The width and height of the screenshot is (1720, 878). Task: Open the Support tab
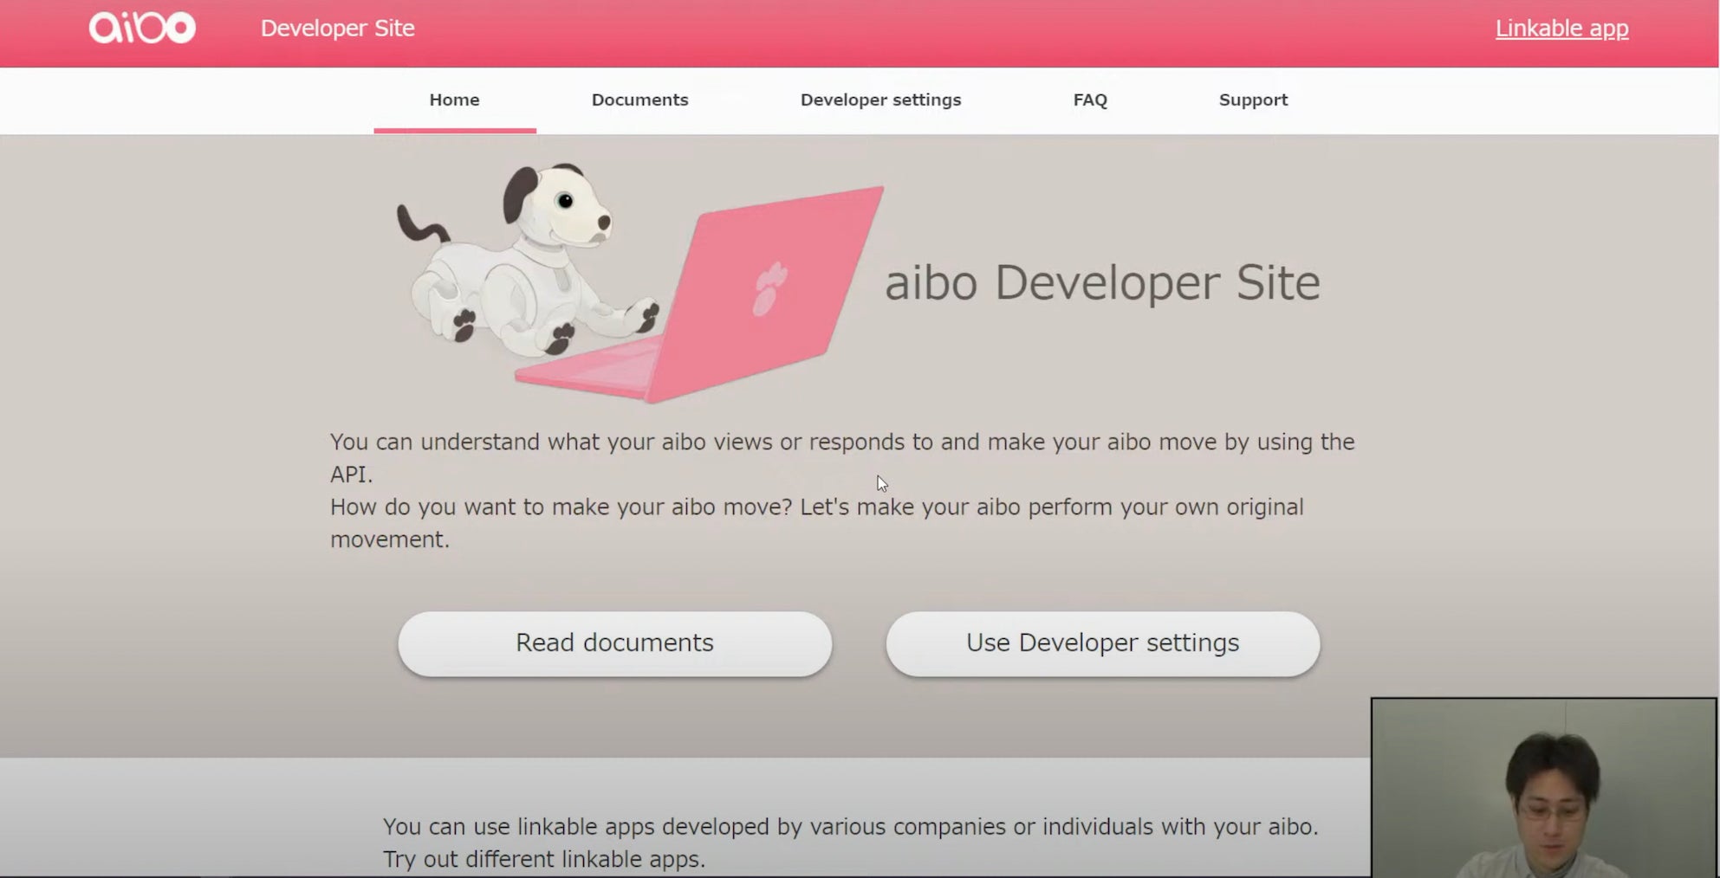pyautogui.click(x=1253, y=100)
